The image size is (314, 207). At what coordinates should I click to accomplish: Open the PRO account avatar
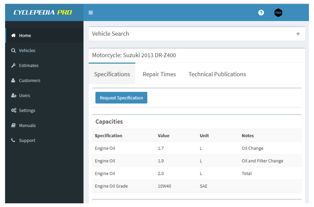(278, 13)
